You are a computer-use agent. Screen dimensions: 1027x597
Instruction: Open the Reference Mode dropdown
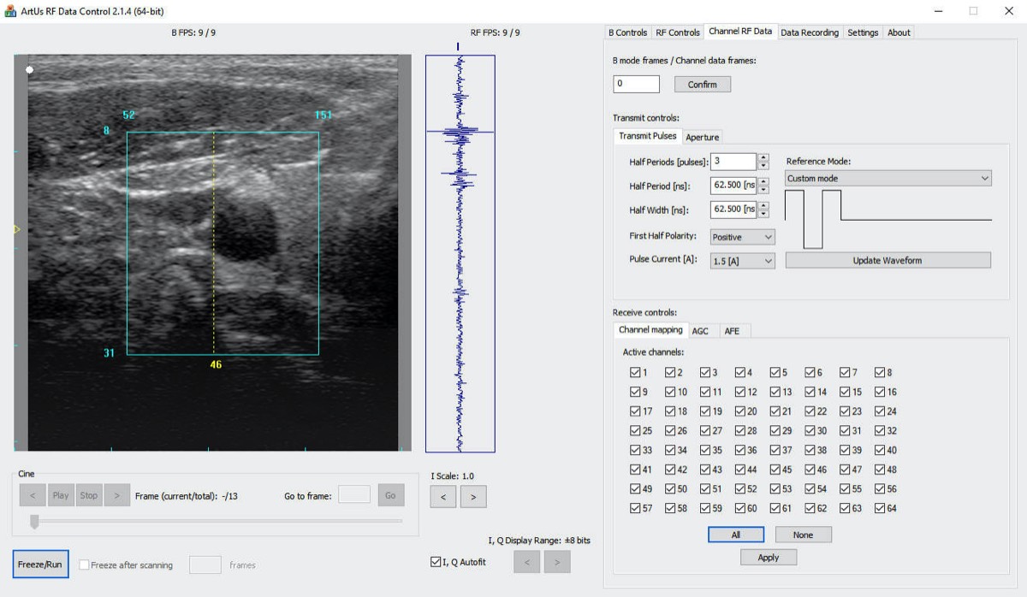pyautogui.click(x=887, y=178)
